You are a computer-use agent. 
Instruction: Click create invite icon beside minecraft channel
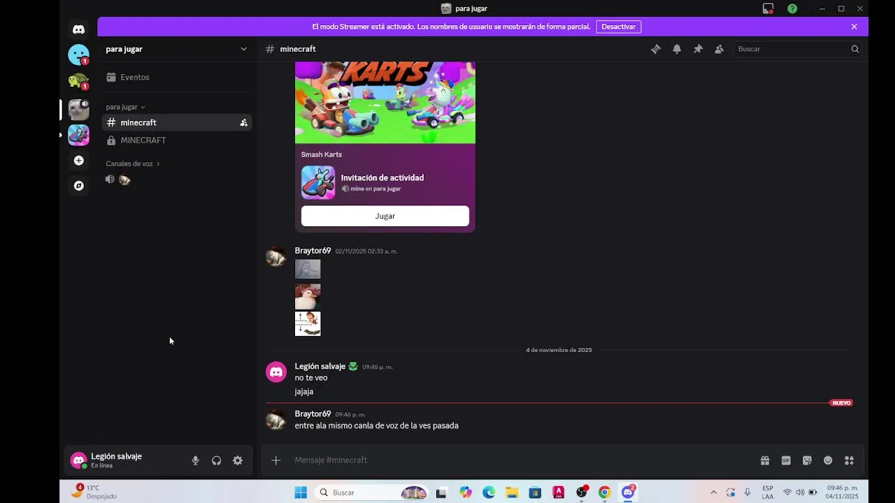pyautogui.click(x=243, y=122)
